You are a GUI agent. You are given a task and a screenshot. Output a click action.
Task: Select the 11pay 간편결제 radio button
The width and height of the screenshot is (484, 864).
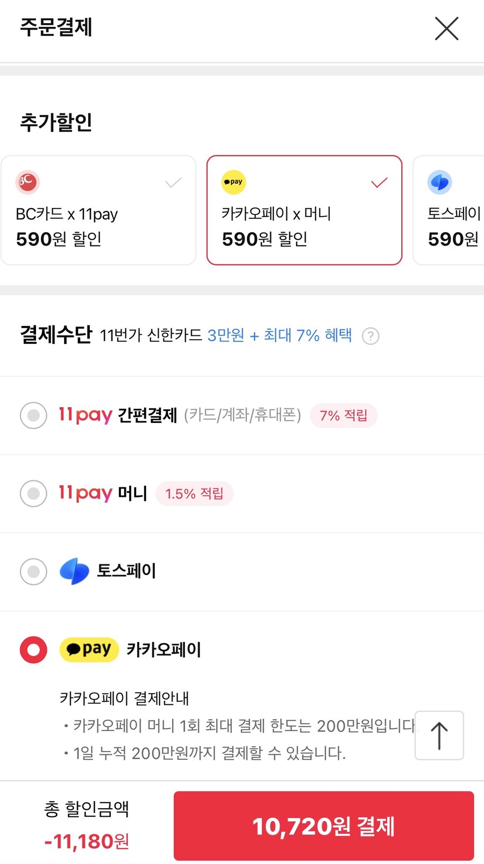33,415
